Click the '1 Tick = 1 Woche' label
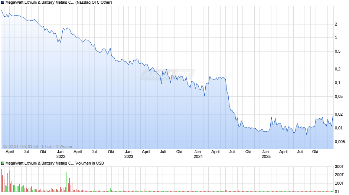This screenshot has width=349, height=195. pyautogui.click(x=56, y=146)
